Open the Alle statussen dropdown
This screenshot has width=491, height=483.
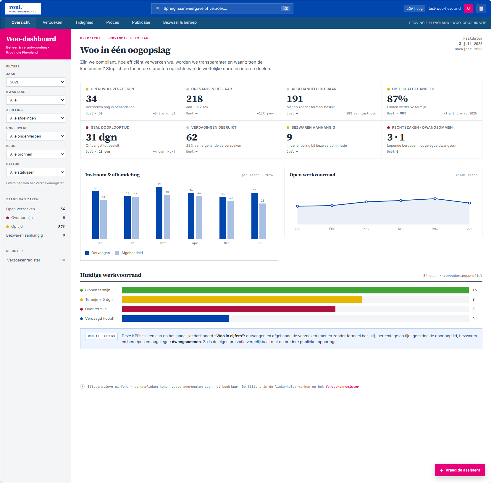tap(35, 172)
